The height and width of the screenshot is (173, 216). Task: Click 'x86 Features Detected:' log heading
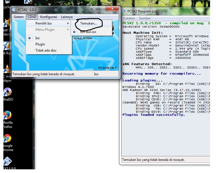coord(147,64)
